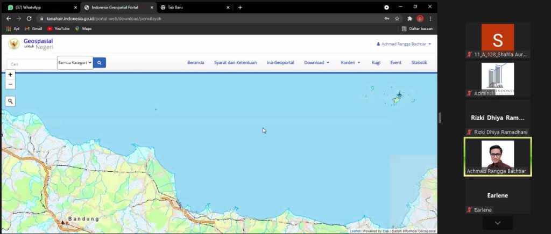Click the site information lock icon
Screen dimensions: 551x234
41,19
